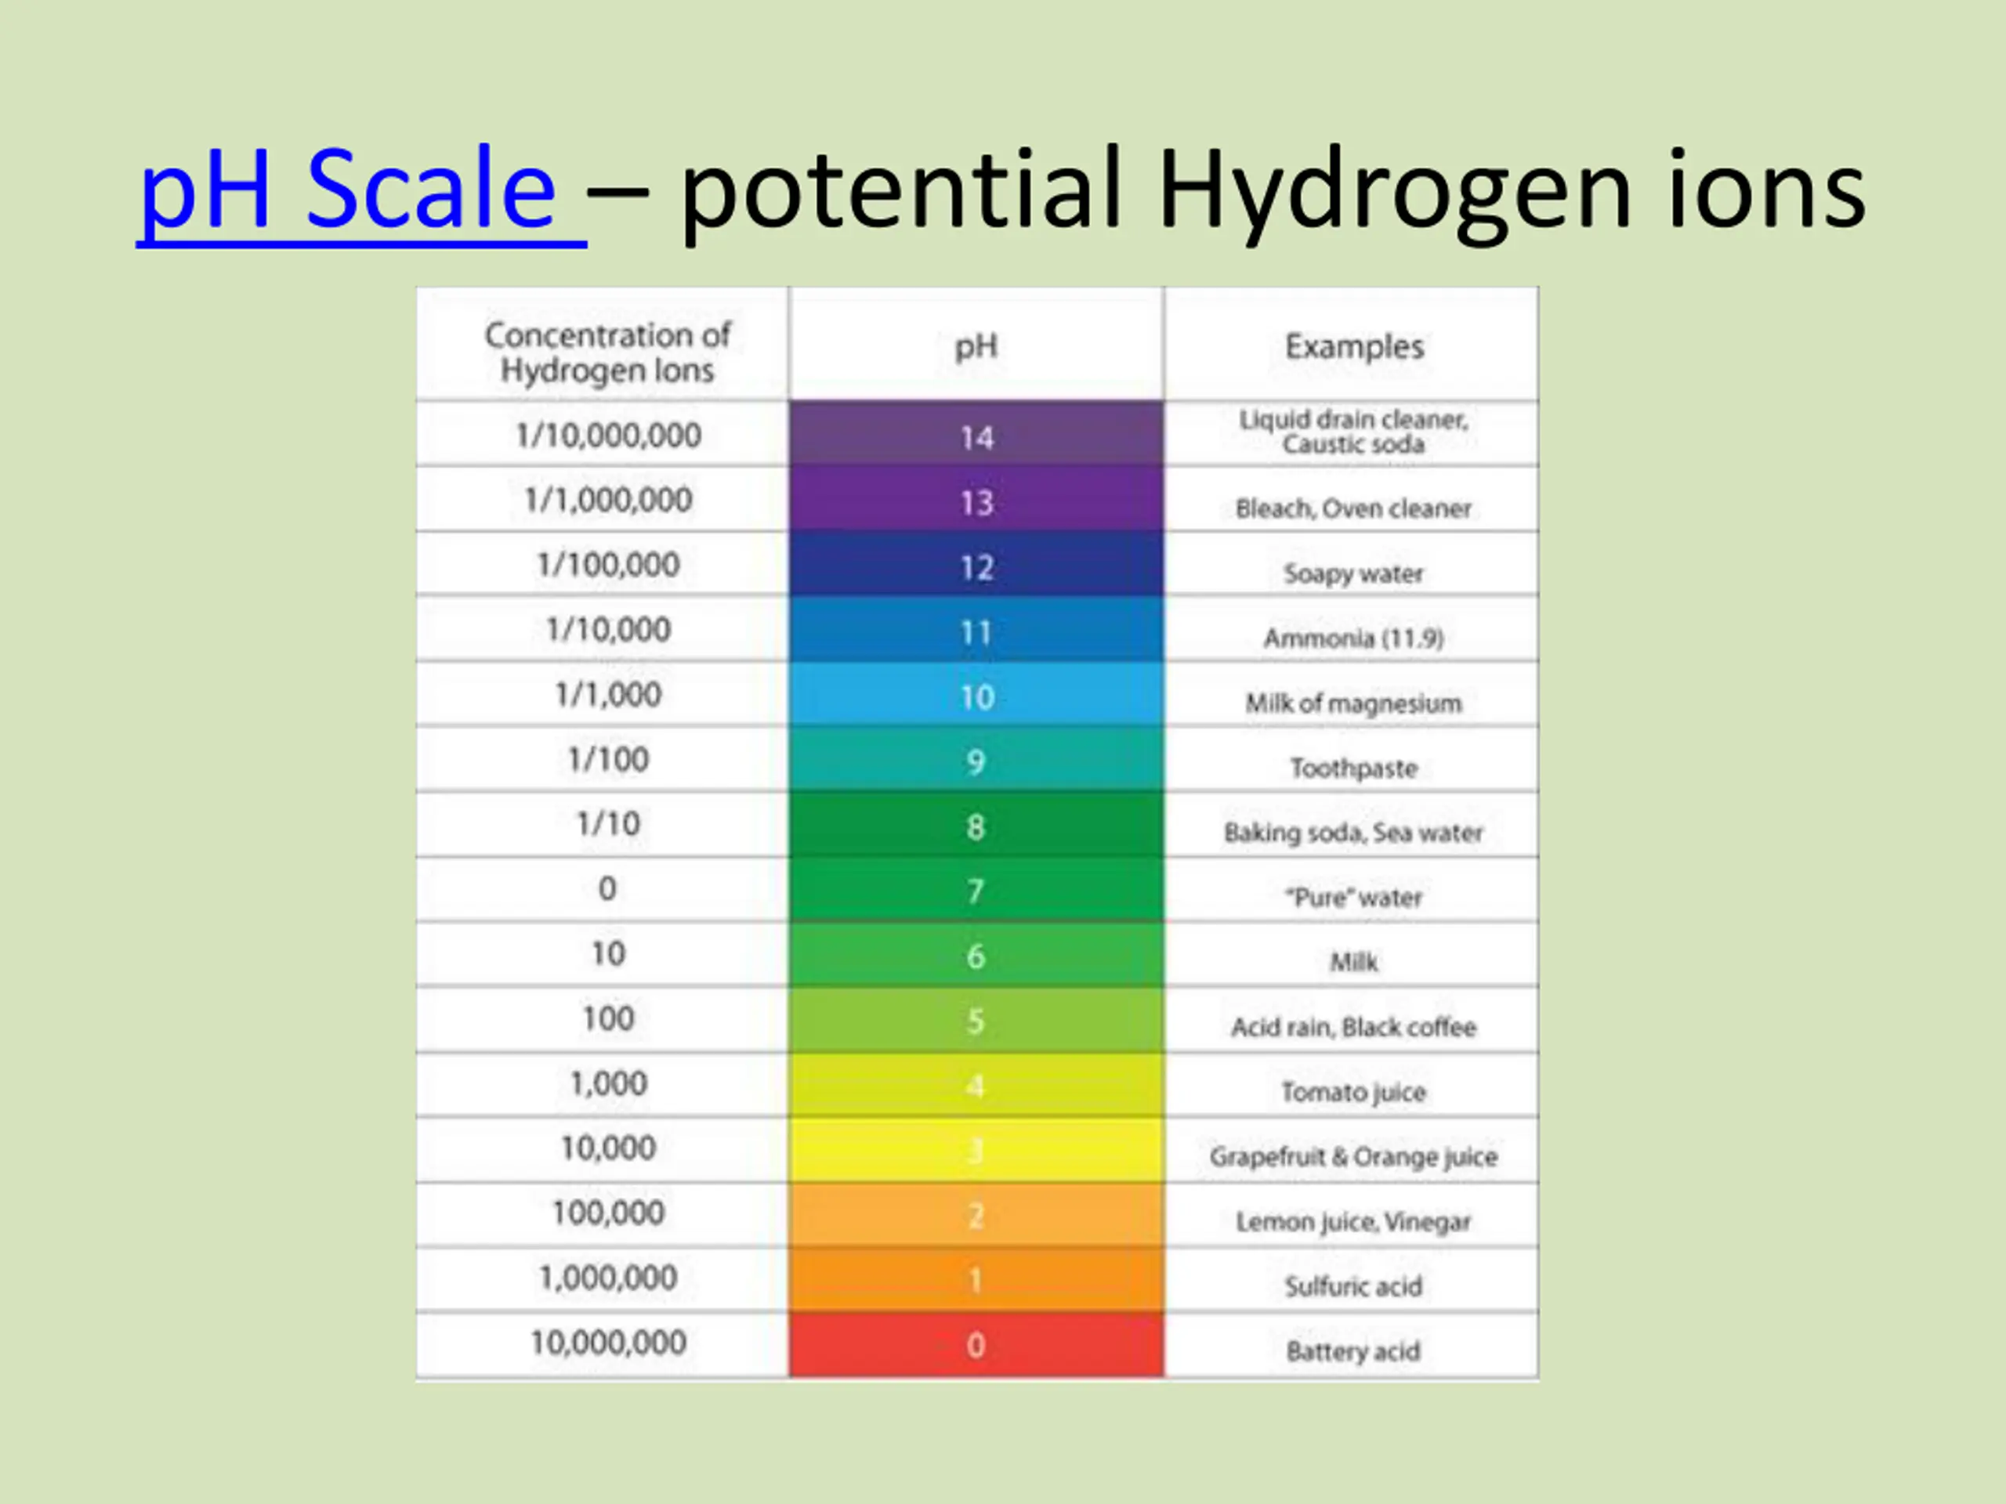Click the teal pH 9 color band
Screen dimensions: 2006x1504
pyautogui.click(x=976, y=759)
